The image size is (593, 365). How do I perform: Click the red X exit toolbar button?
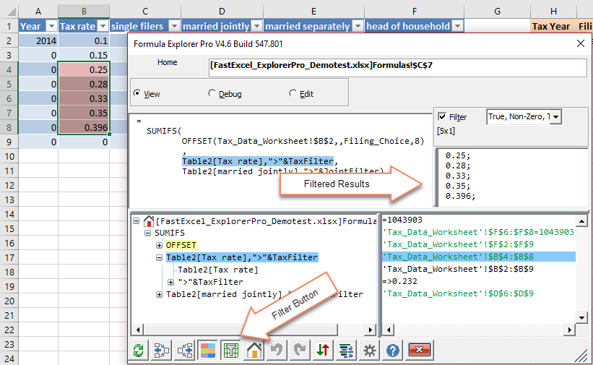pos(419,350)
